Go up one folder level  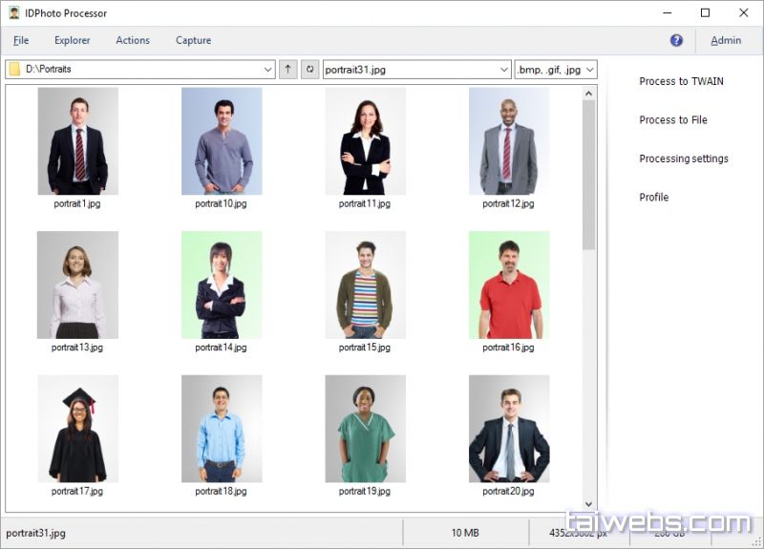(288, 70)
